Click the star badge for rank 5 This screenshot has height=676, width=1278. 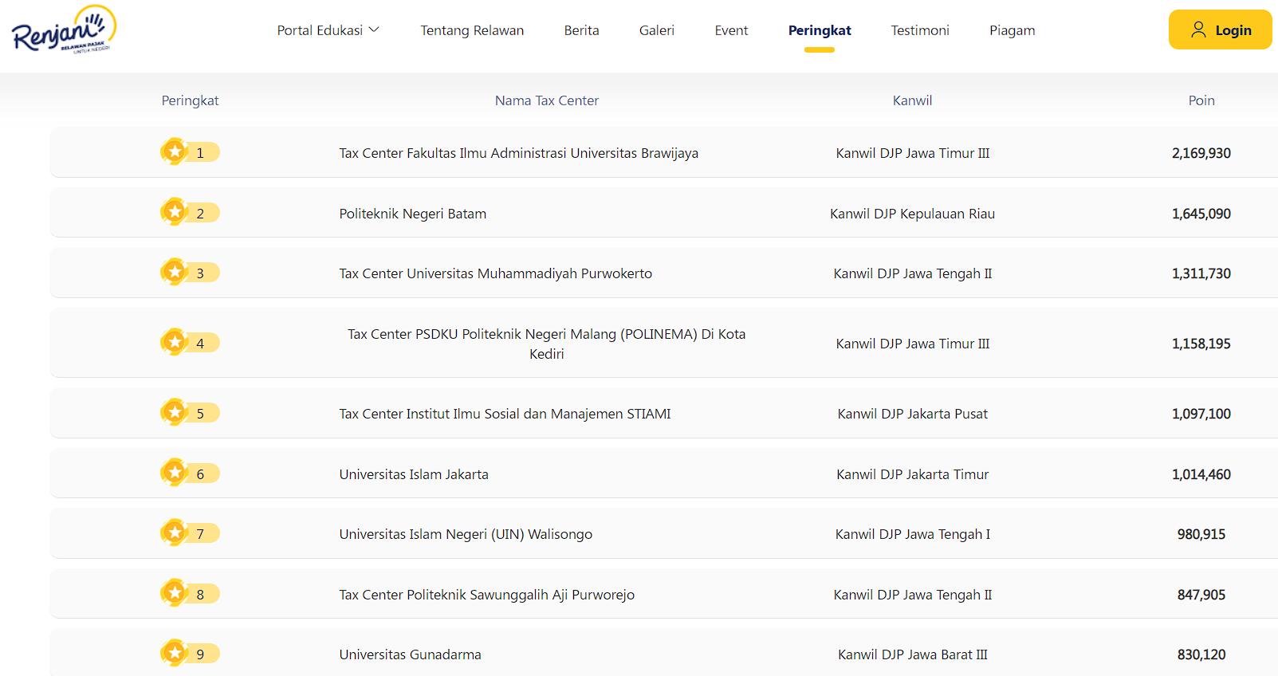pyautogui.click(x=175, y=412)
